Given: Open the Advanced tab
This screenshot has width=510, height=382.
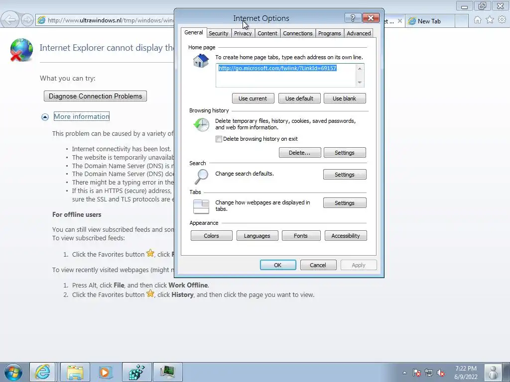Looking at the screenshot, I should (x=359, y=33).
